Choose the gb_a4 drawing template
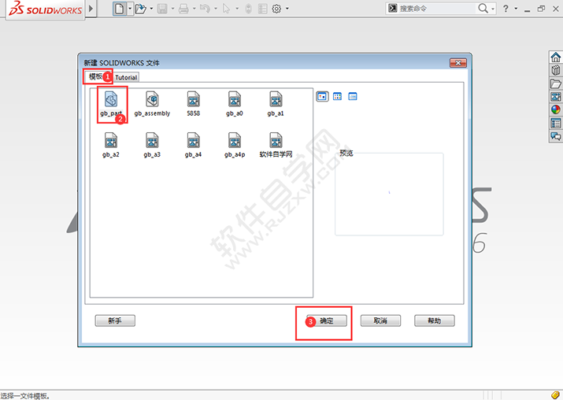The image size is (563, 400). [193, 146]
